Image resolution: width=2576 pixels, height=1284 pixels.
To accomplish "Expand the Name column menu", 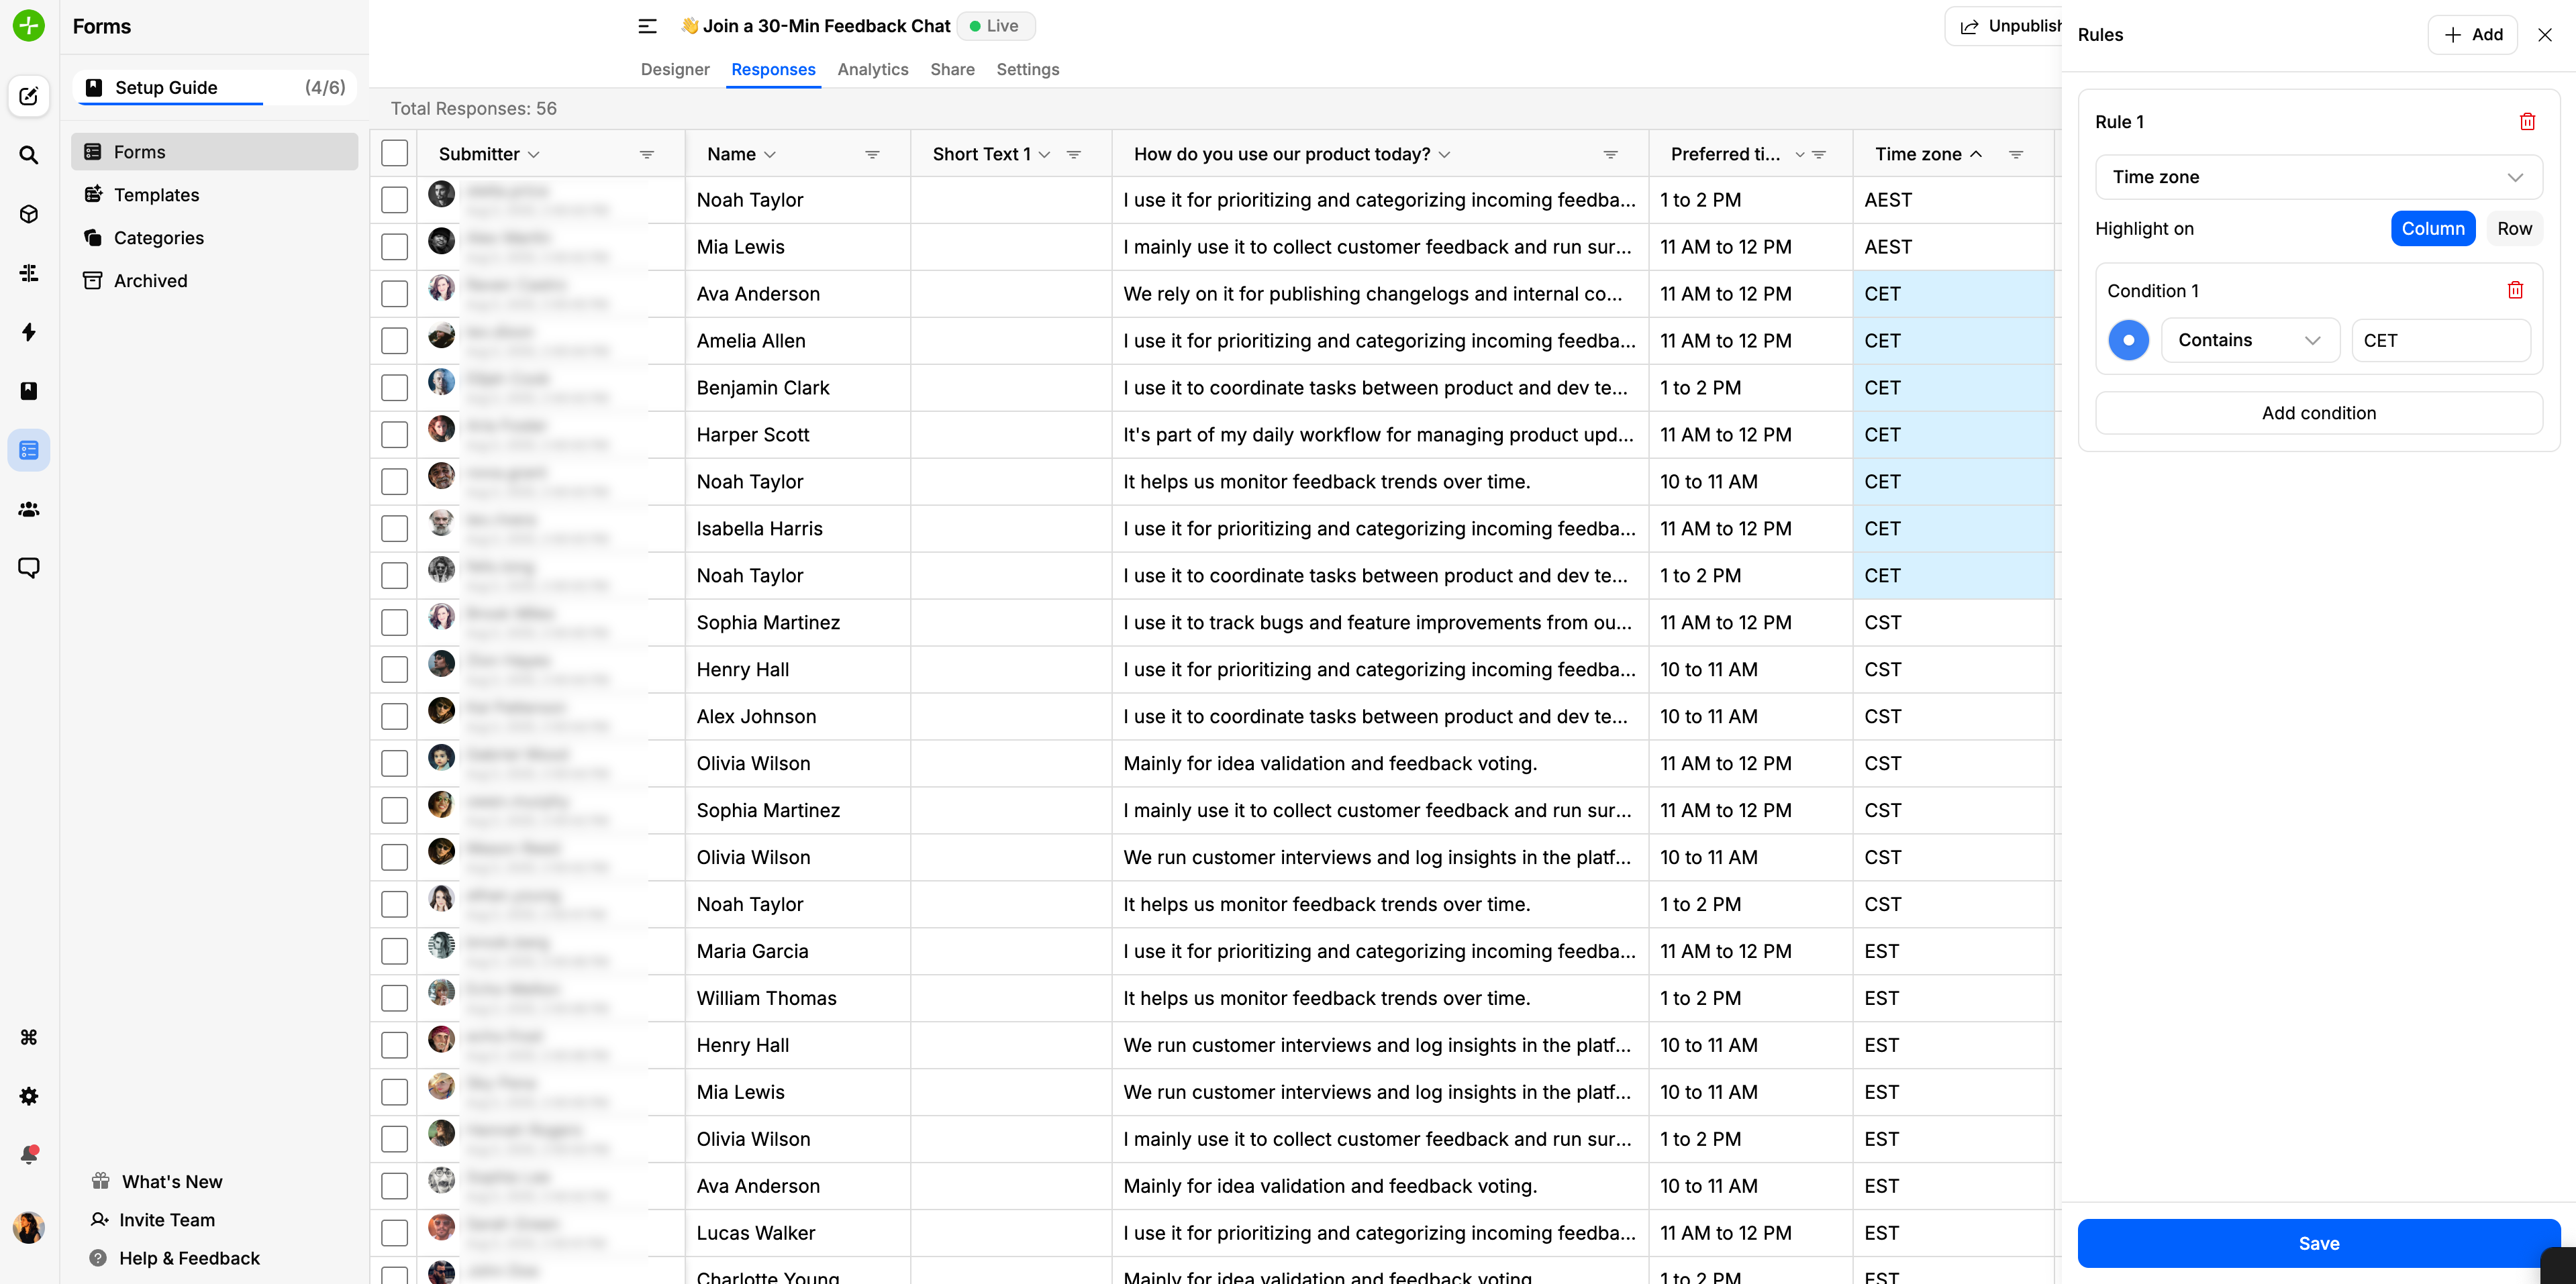I will [x=769, y=155].
